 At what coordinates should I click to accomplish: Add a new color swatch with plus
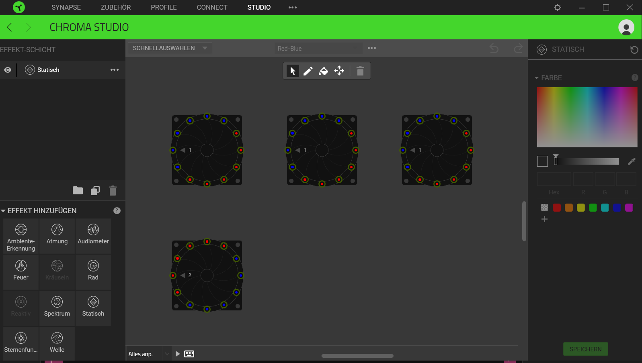[x=544, y=219]
